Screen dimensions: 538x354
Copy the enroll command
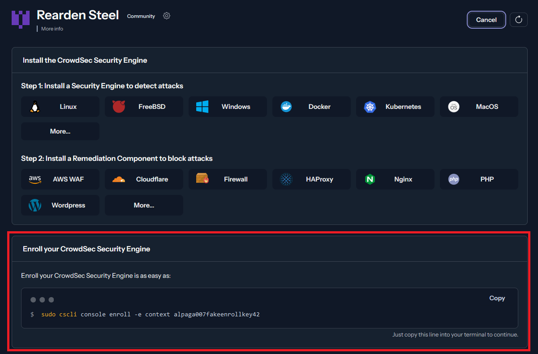click(497, 298)
